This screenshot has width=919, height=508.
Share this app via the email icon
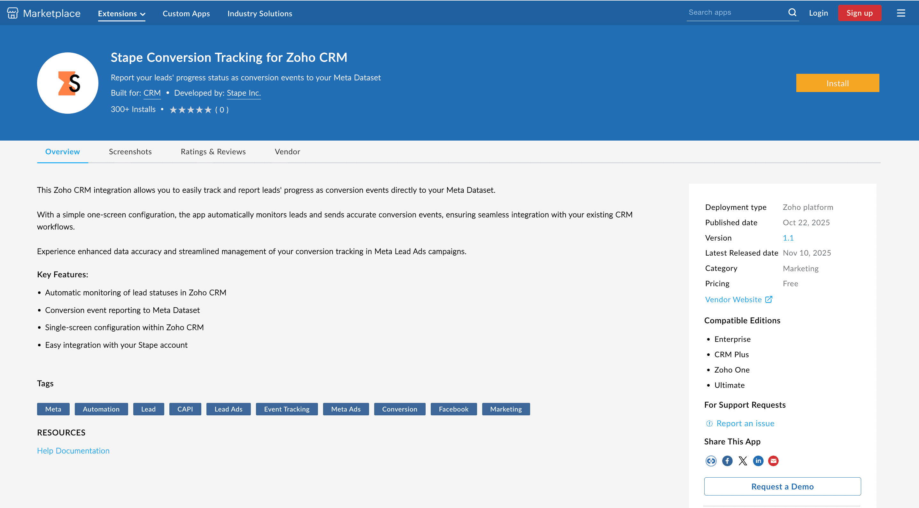[x=773, y=460]
